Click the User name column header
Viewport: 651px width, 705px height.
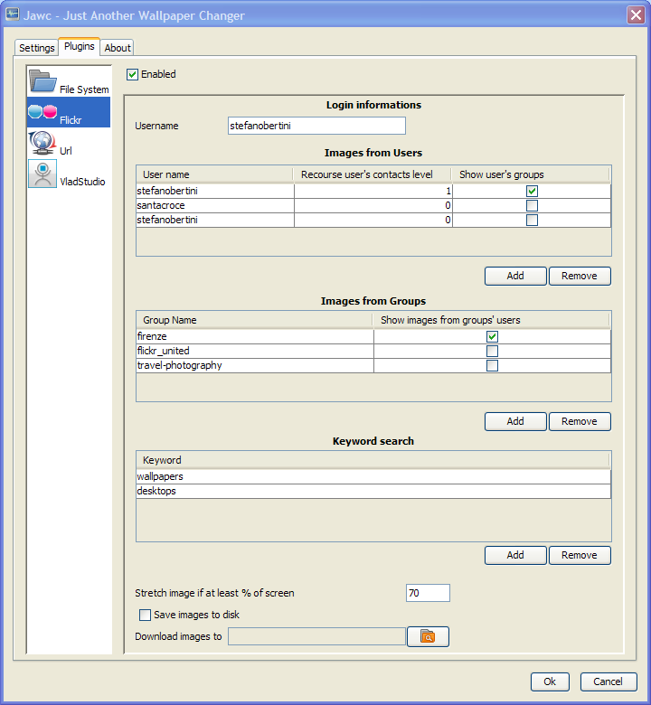[x=215, y=174]
